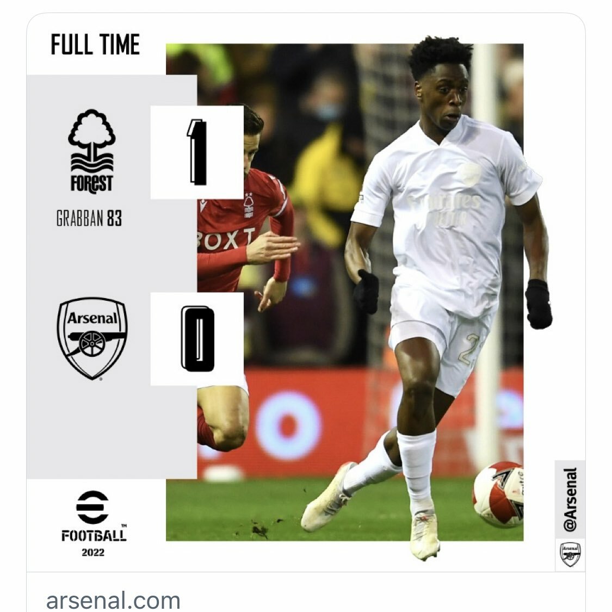Click the FOREST wordmark under the tree
The image size is (612, 612).
pos(92,184)
